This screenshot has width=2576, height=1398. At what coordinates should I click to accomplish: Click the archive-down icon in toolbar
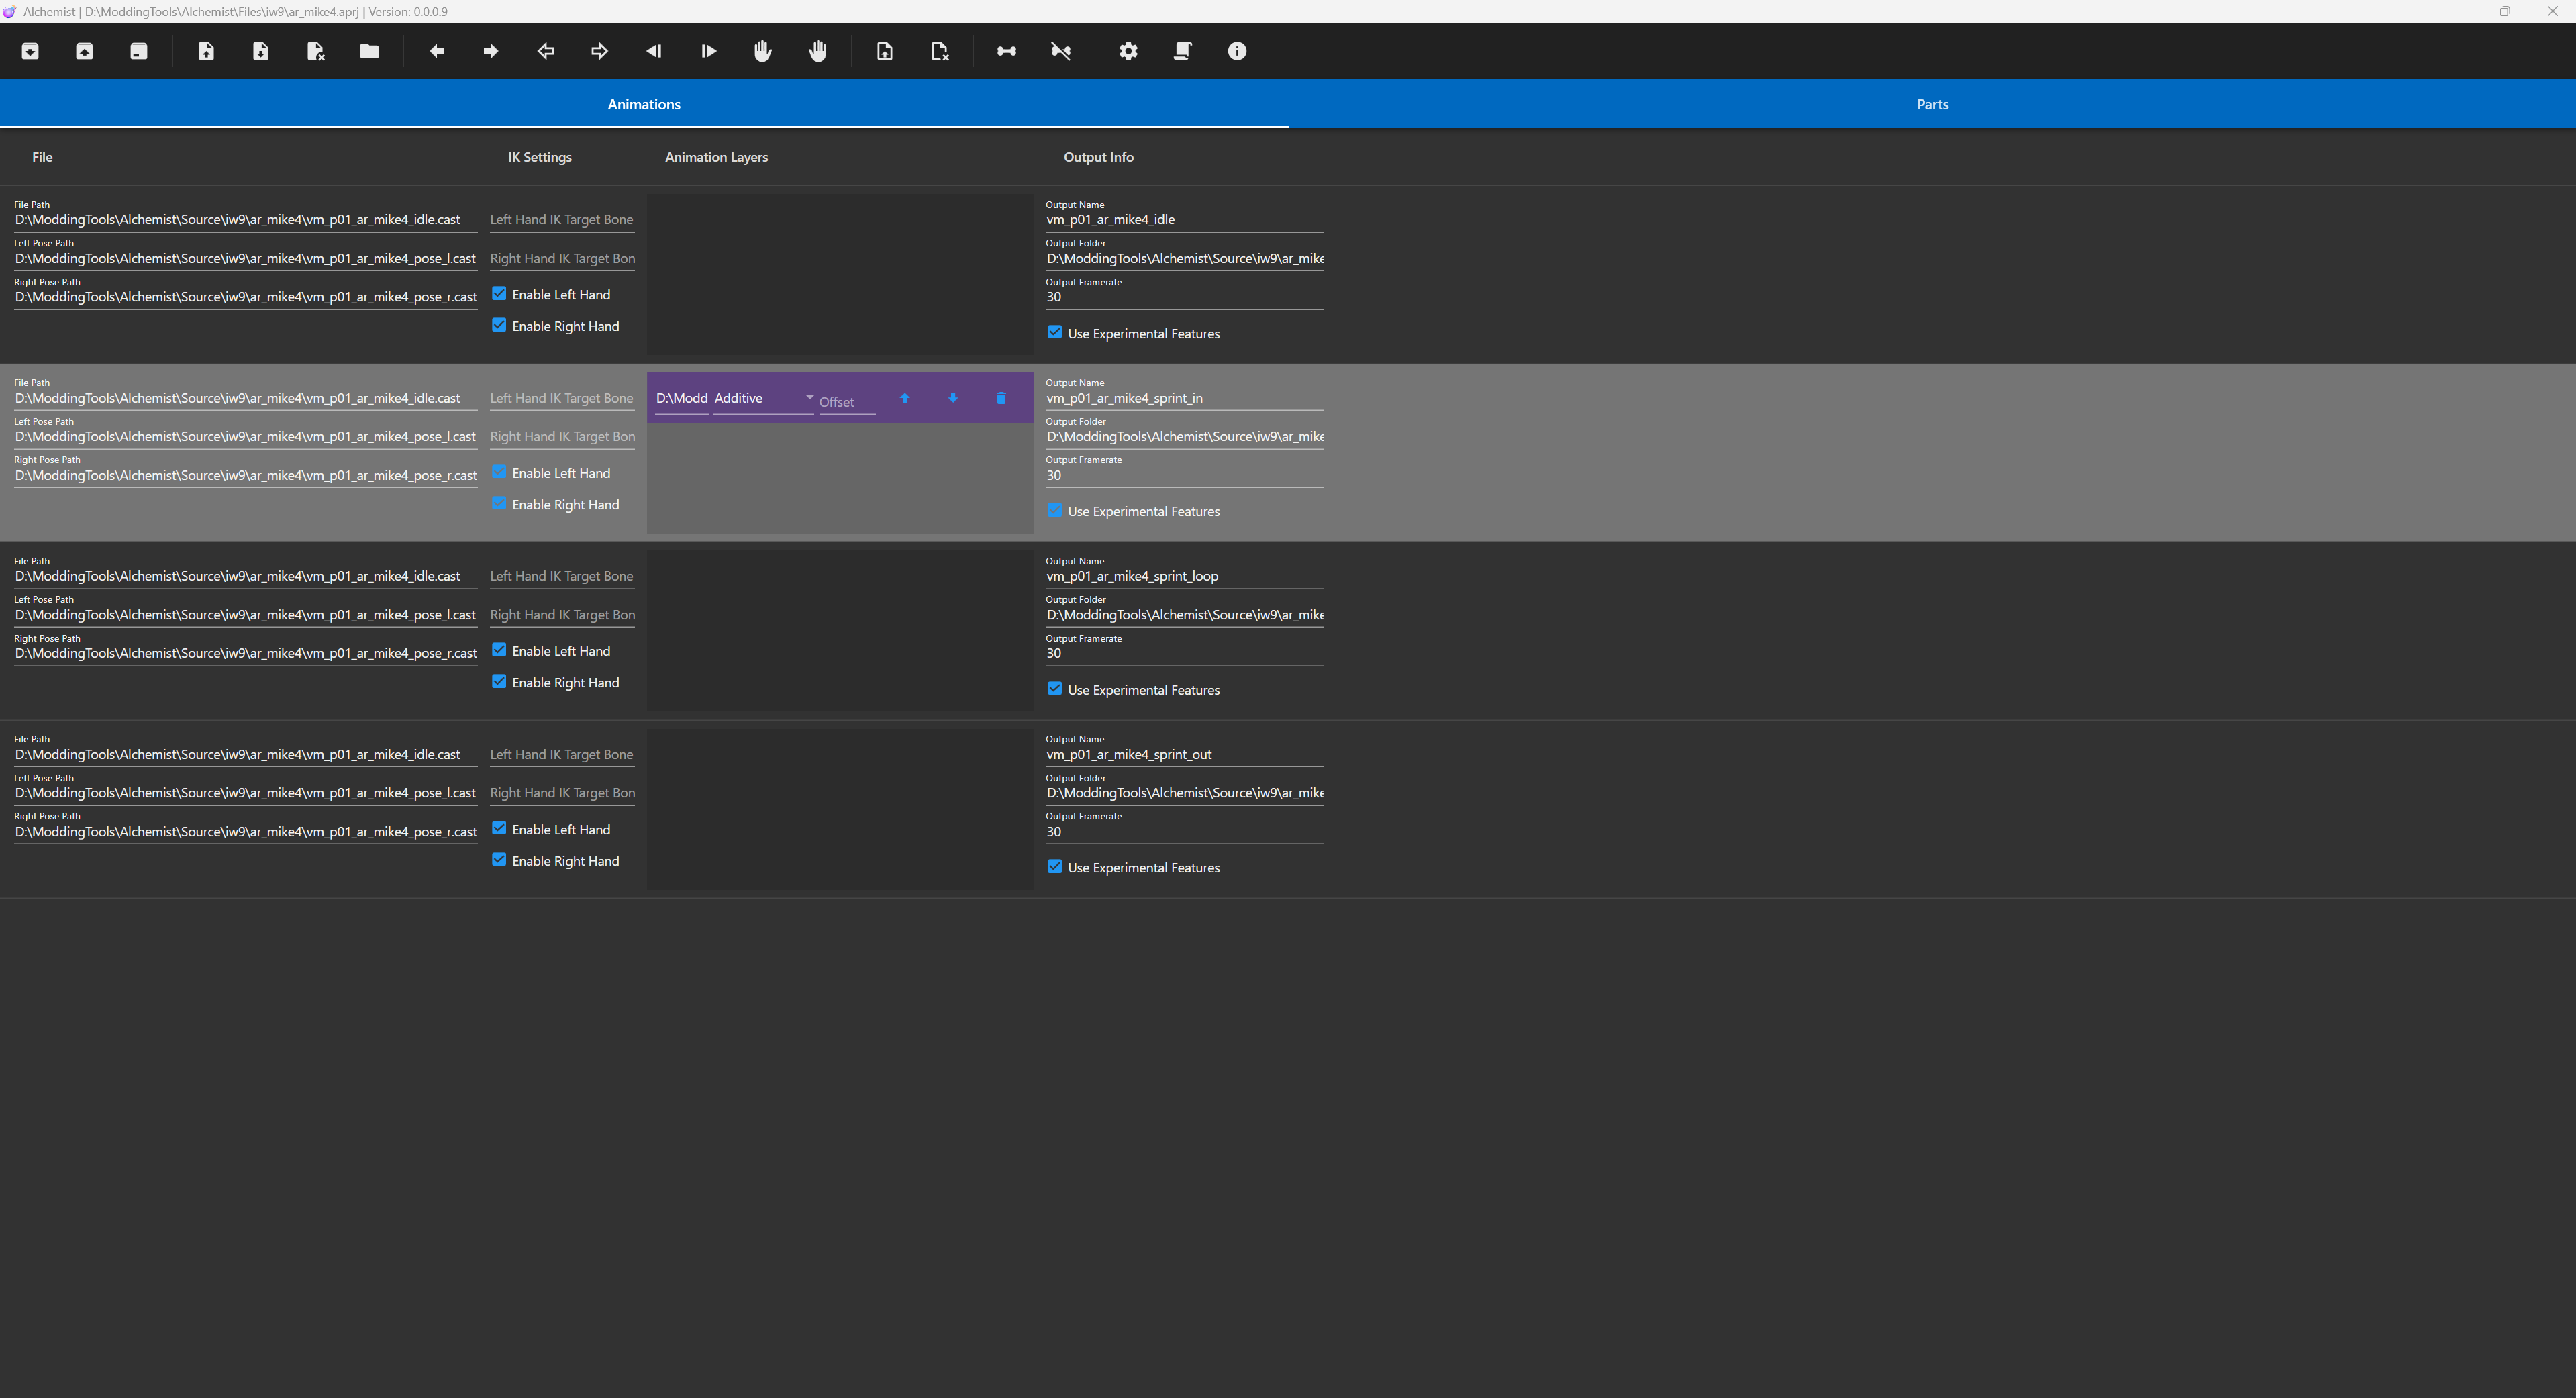point(30,51)
